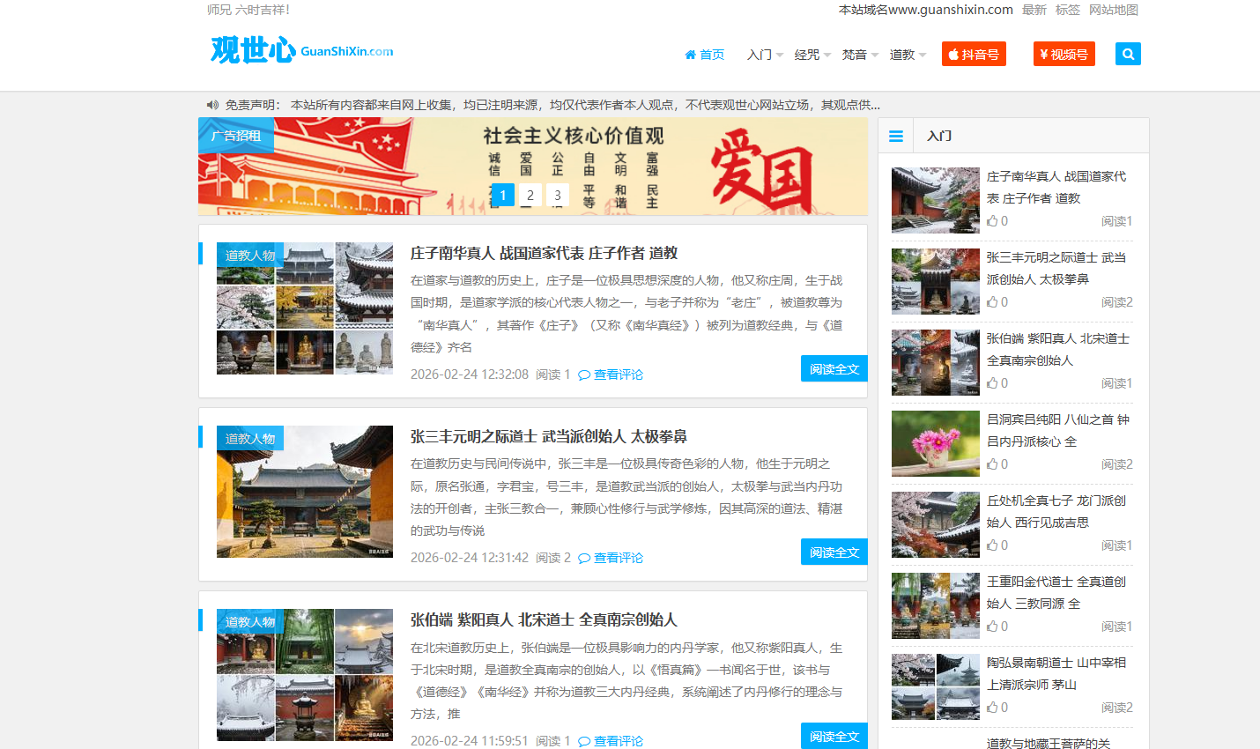
Task: Expand the 入门 dropdown menu
Action: [x=764, y=55]
